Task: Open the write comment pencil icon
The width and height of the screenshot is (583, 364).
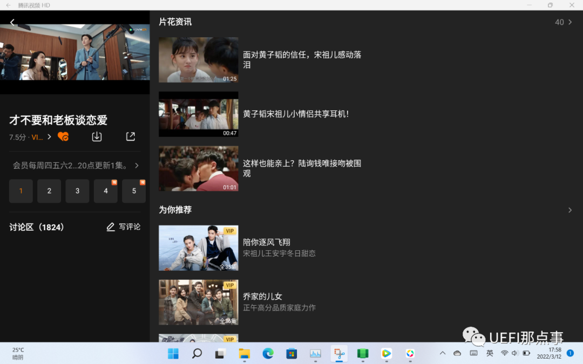Action: [x=111, y=227]
